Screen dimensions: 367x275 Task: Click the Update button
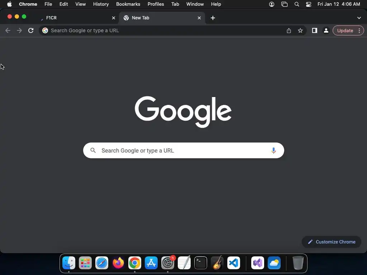(345, 31)
